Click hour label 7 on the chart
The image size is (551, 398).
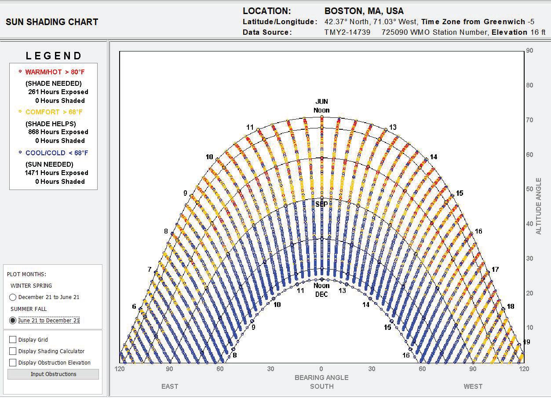150,270
